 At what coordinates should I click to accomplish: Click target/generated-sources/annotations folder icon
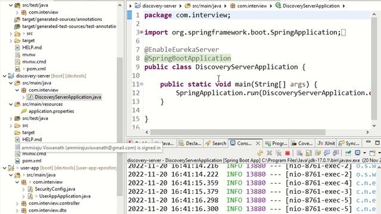17,19
